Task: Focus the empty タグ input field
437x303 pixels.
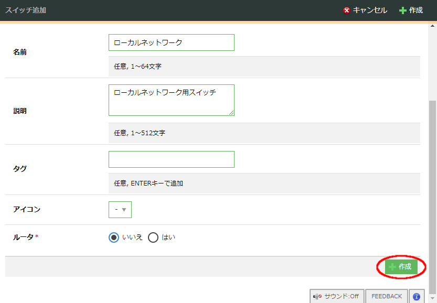Action: [x=171, y=159]
